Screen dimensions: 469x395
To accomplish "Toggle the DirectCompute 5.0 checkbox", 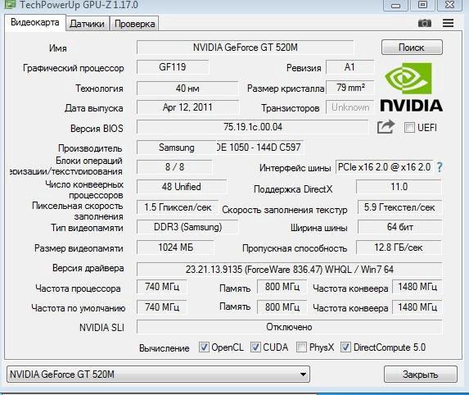I will pos(345,347).
